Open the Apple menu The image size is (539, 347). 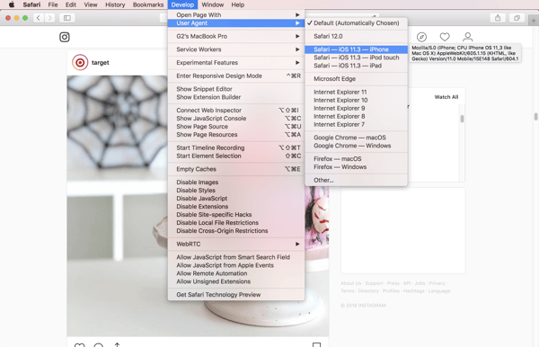12,4
